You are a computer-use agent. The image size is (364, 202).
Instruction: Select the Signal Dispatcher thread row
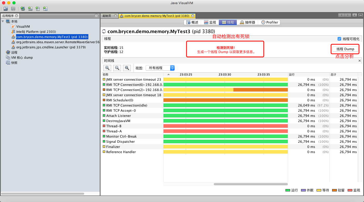[x=230, y=141]
